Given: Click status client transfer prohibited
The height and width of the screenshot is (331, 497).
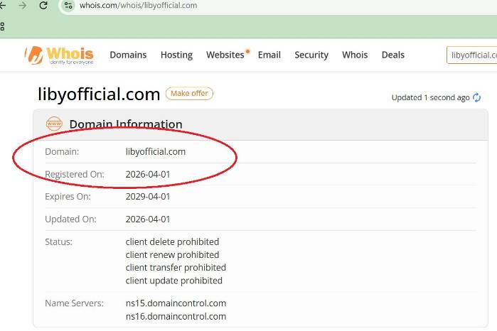Looking at the screenshot, I should [x=176, y=268].
